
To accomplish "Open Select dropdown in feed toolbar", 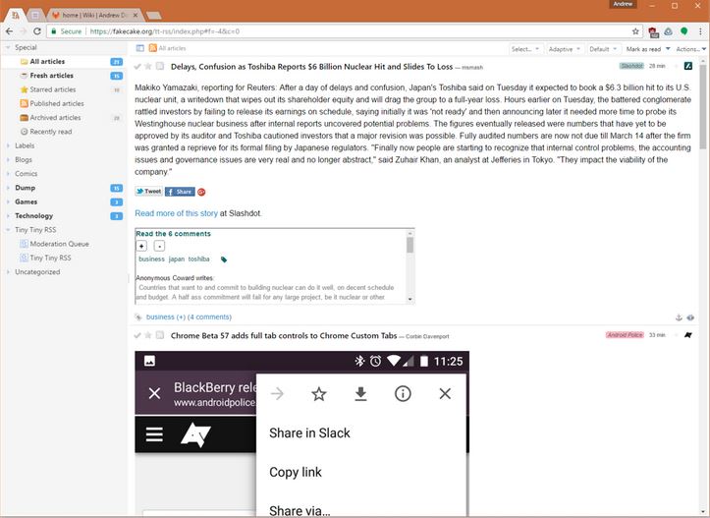I will pyautogui.click(x=524, y=49).
